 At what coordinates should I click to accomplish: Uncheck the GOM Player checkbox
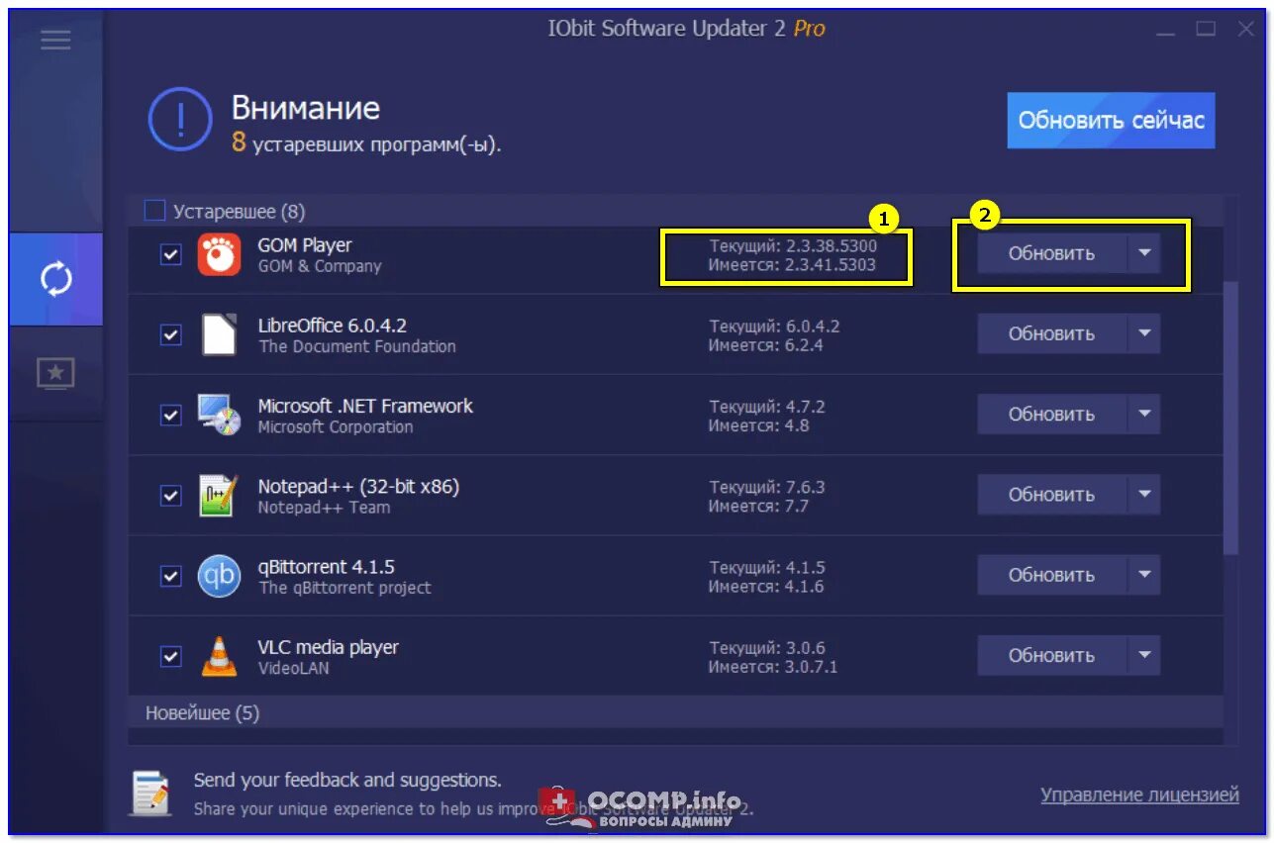pyautogui.click(x=171, y=254)
